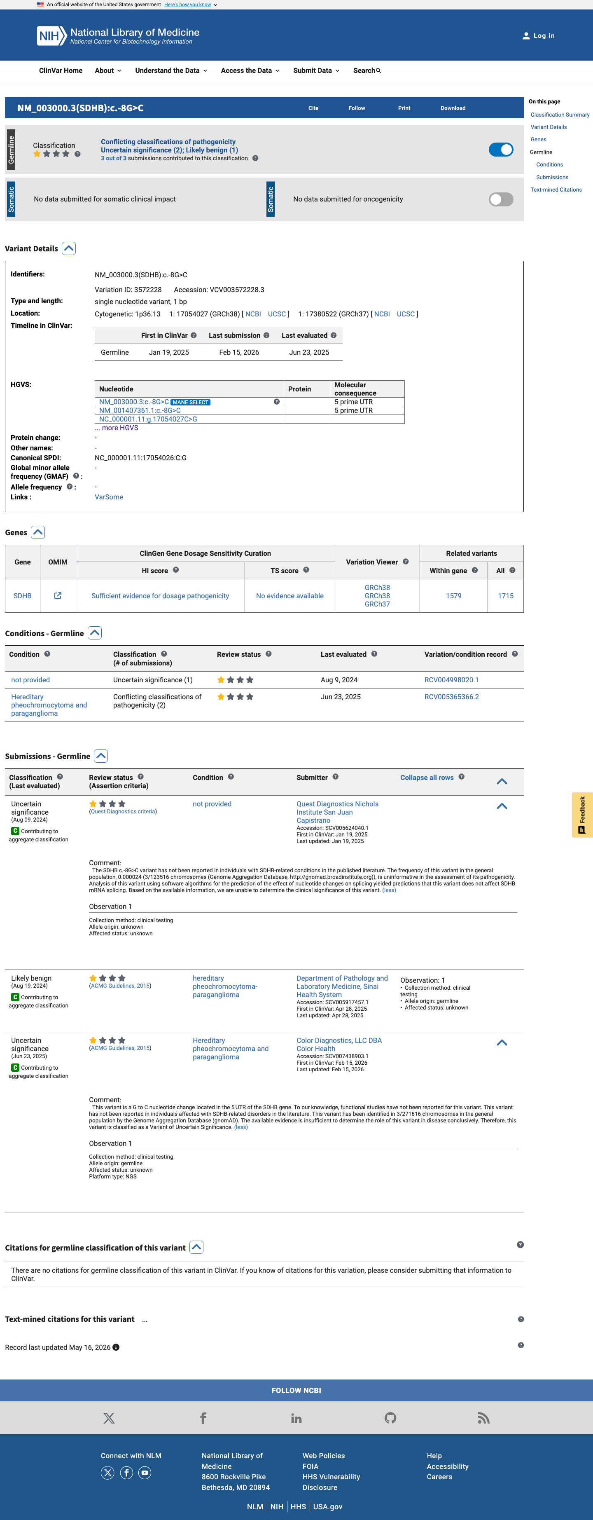593x1520 pixels.
Task: Click help icon next to TS score
Action: click(306, 570)
